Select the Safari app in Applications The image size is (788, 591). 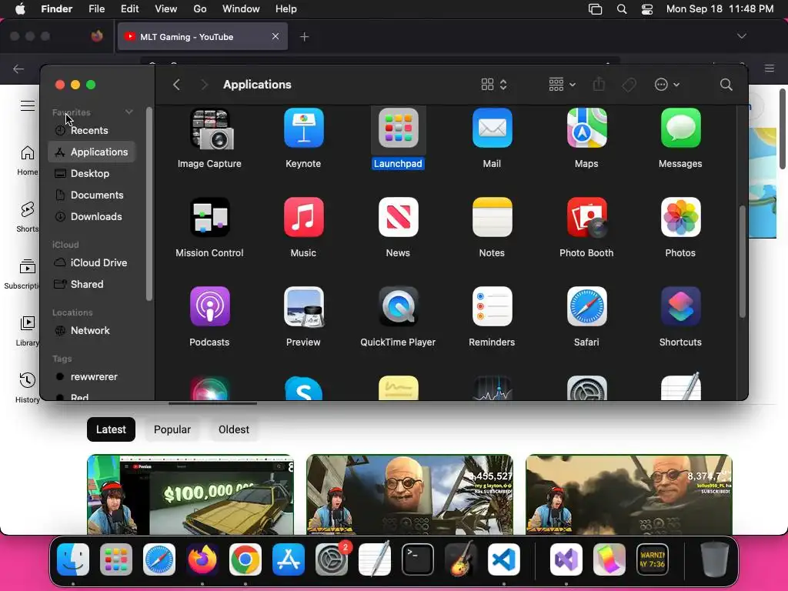[x=586, y=306]
